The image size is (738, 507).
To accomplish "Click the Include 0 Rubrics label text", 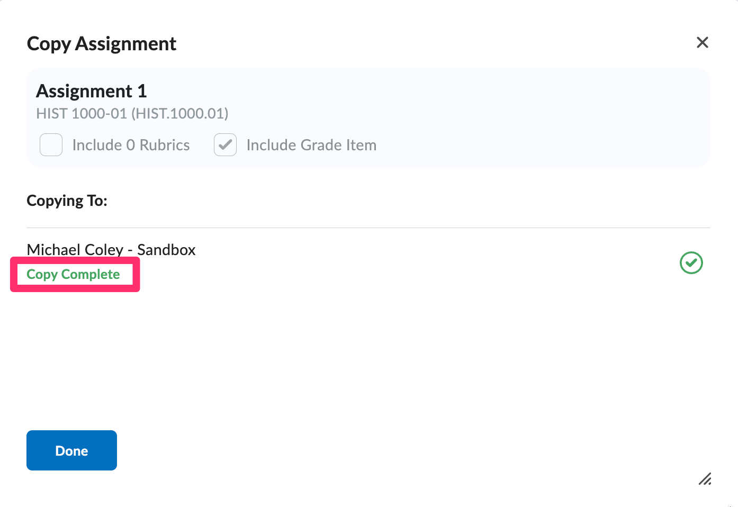I will [x=131, y=144].
